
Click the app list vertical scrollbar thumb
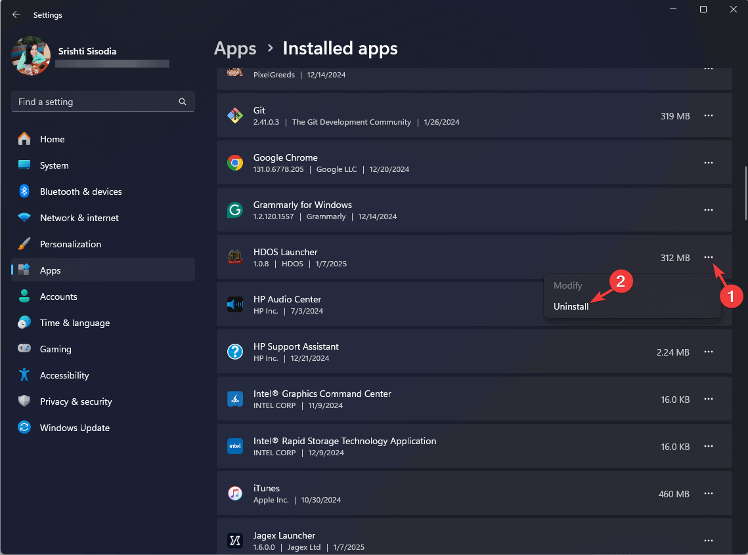point(745,193)
